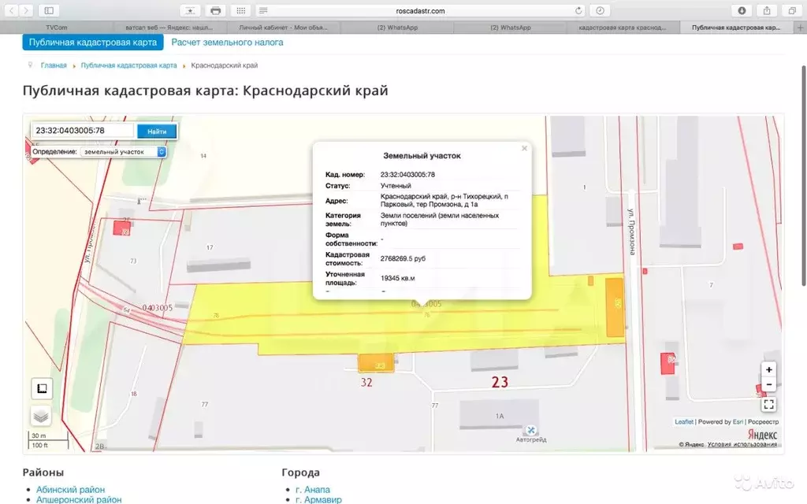Viewport: 807px width, 504px height.
Task: Close the Земельный участок info popup
Action: pyautogui.click(x=524, y=148)
